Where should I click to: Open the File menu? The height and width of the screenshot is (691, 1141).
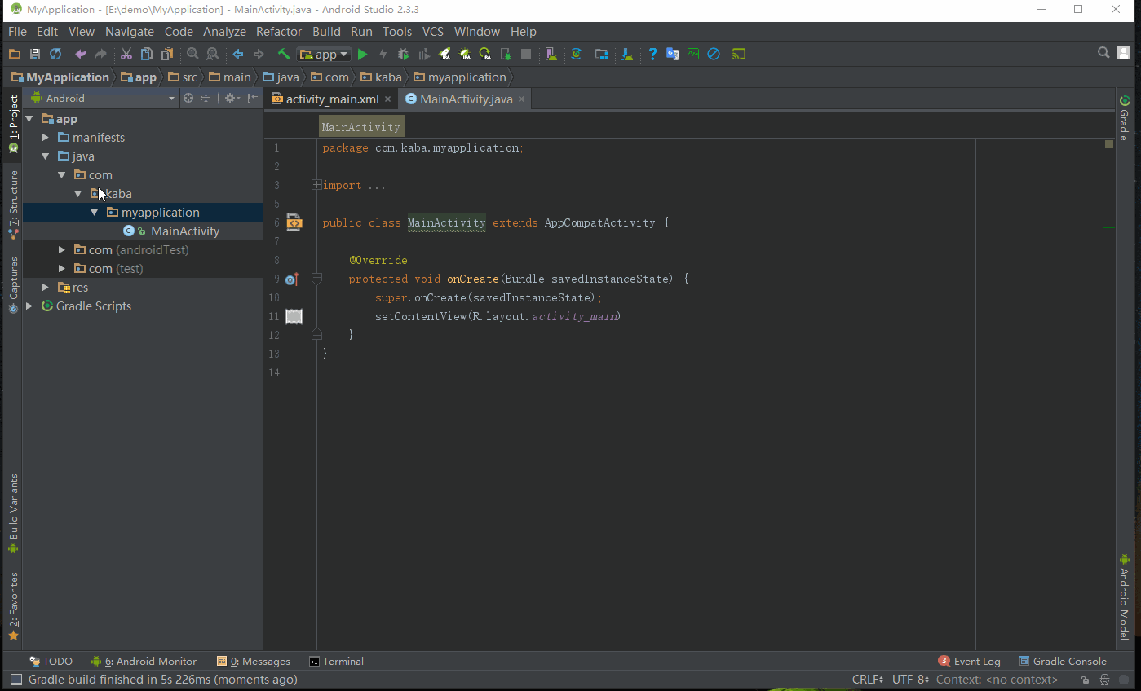click(17, 32)
